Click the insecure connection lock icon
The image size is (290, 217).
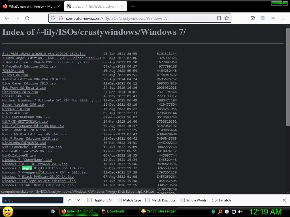(61, 18)
